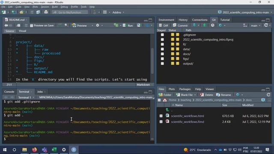
Task: Click the editor settings gear icon
Action: (98, 26)
